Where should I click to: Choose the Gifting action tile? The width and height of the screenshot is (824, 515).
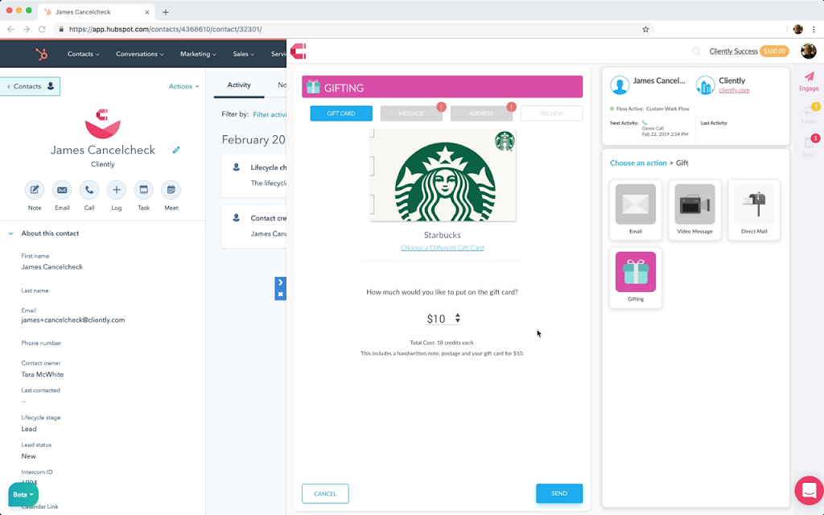tap(636, 278)
